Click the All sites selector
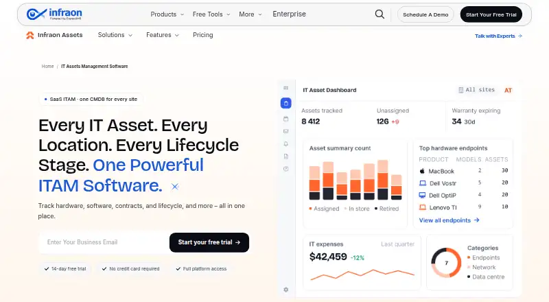This screenshot has width=549, height=302. click(476, 90)
